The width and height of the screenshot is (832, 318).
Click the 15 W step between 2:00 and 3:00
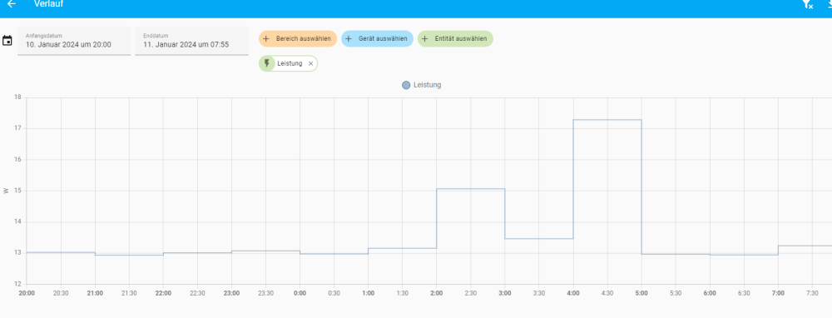[x=471, y=189]
